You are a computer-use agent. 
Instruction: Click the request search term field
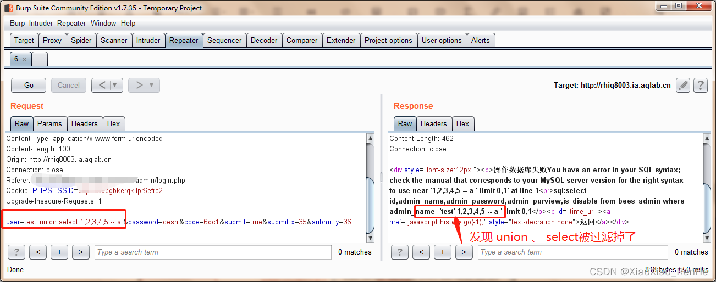click(213, 252)
